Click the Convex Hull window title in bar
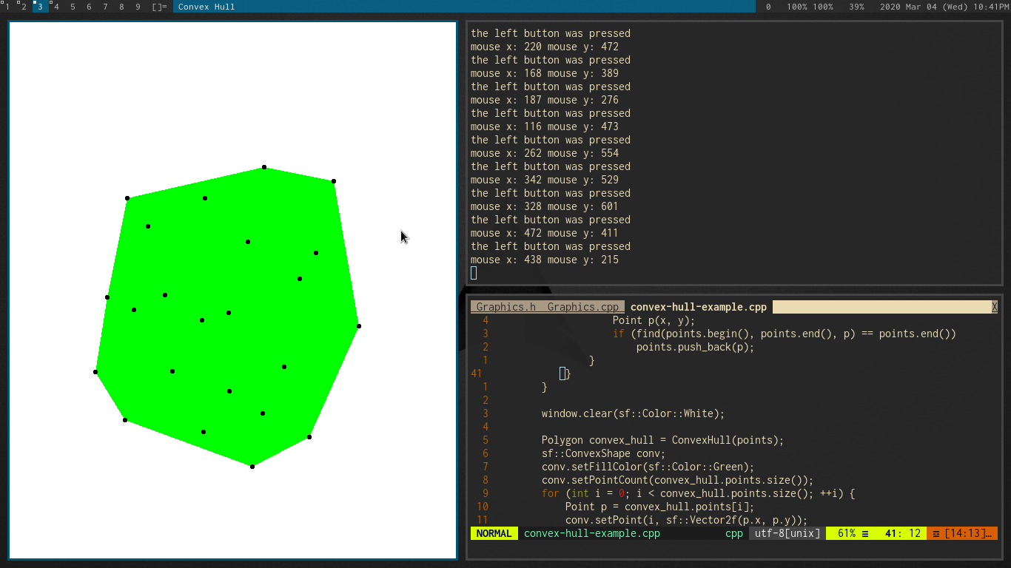This screenshot has height=568, width=1011. (206, 7)
